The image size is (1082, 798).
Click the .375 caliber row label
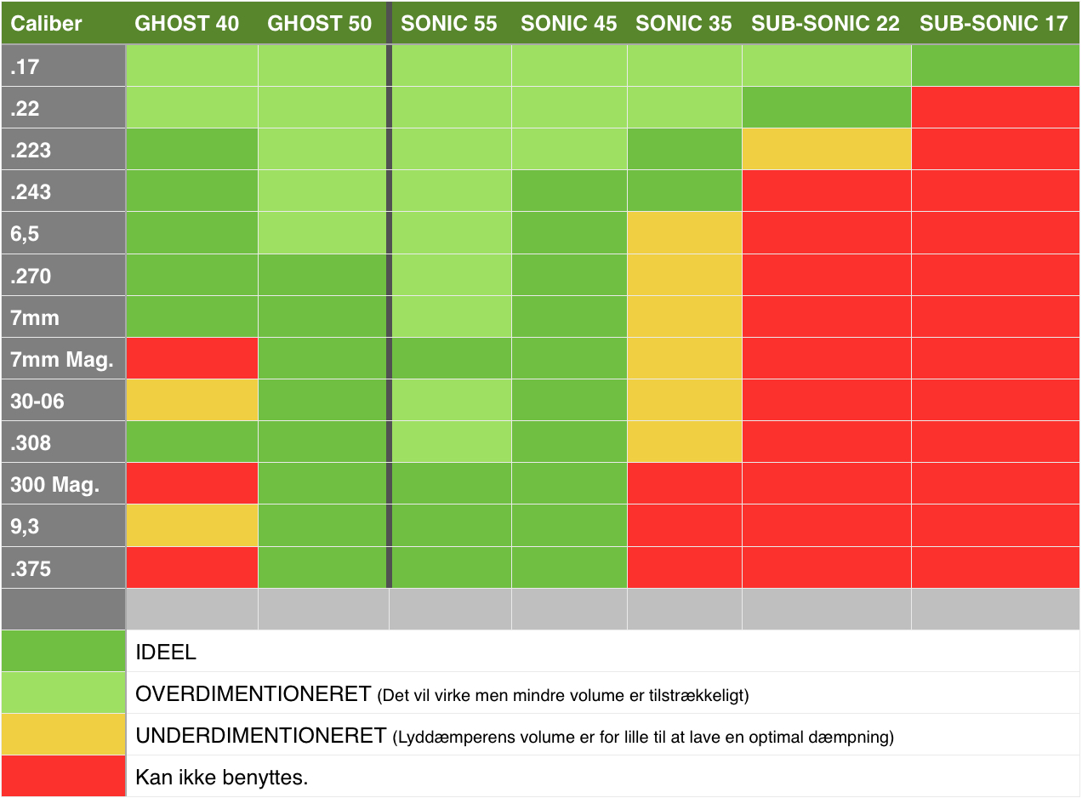point(31,568)
